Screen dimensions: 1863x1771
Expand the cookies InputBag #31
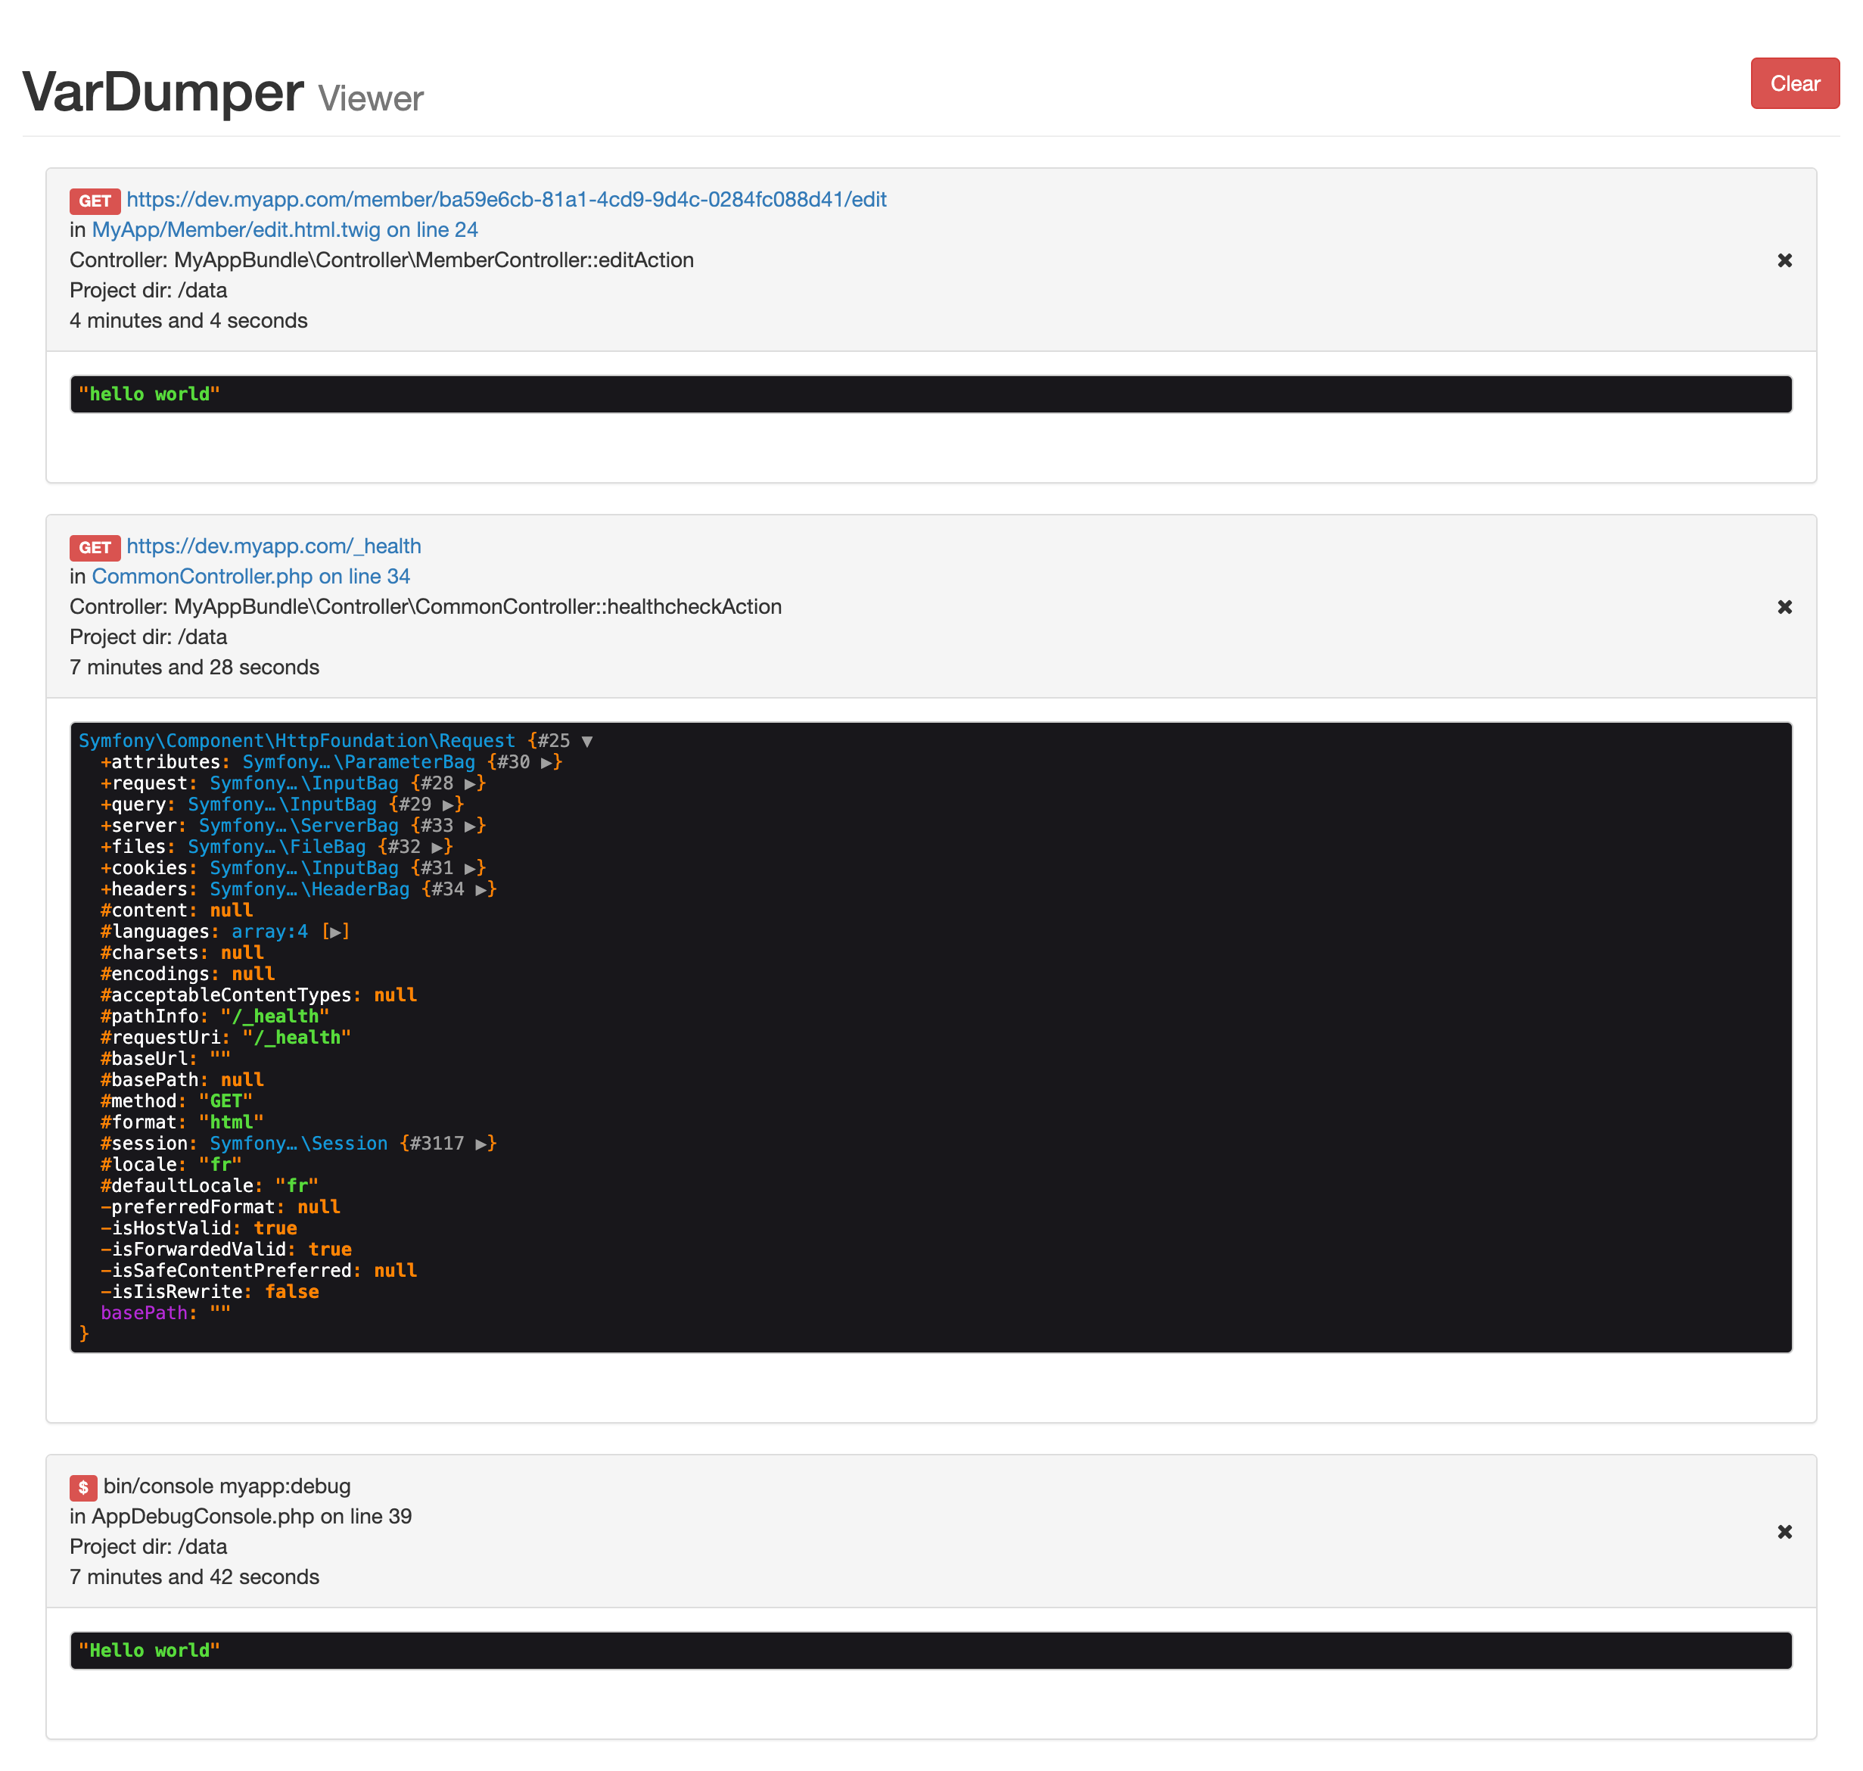point(470,869)
